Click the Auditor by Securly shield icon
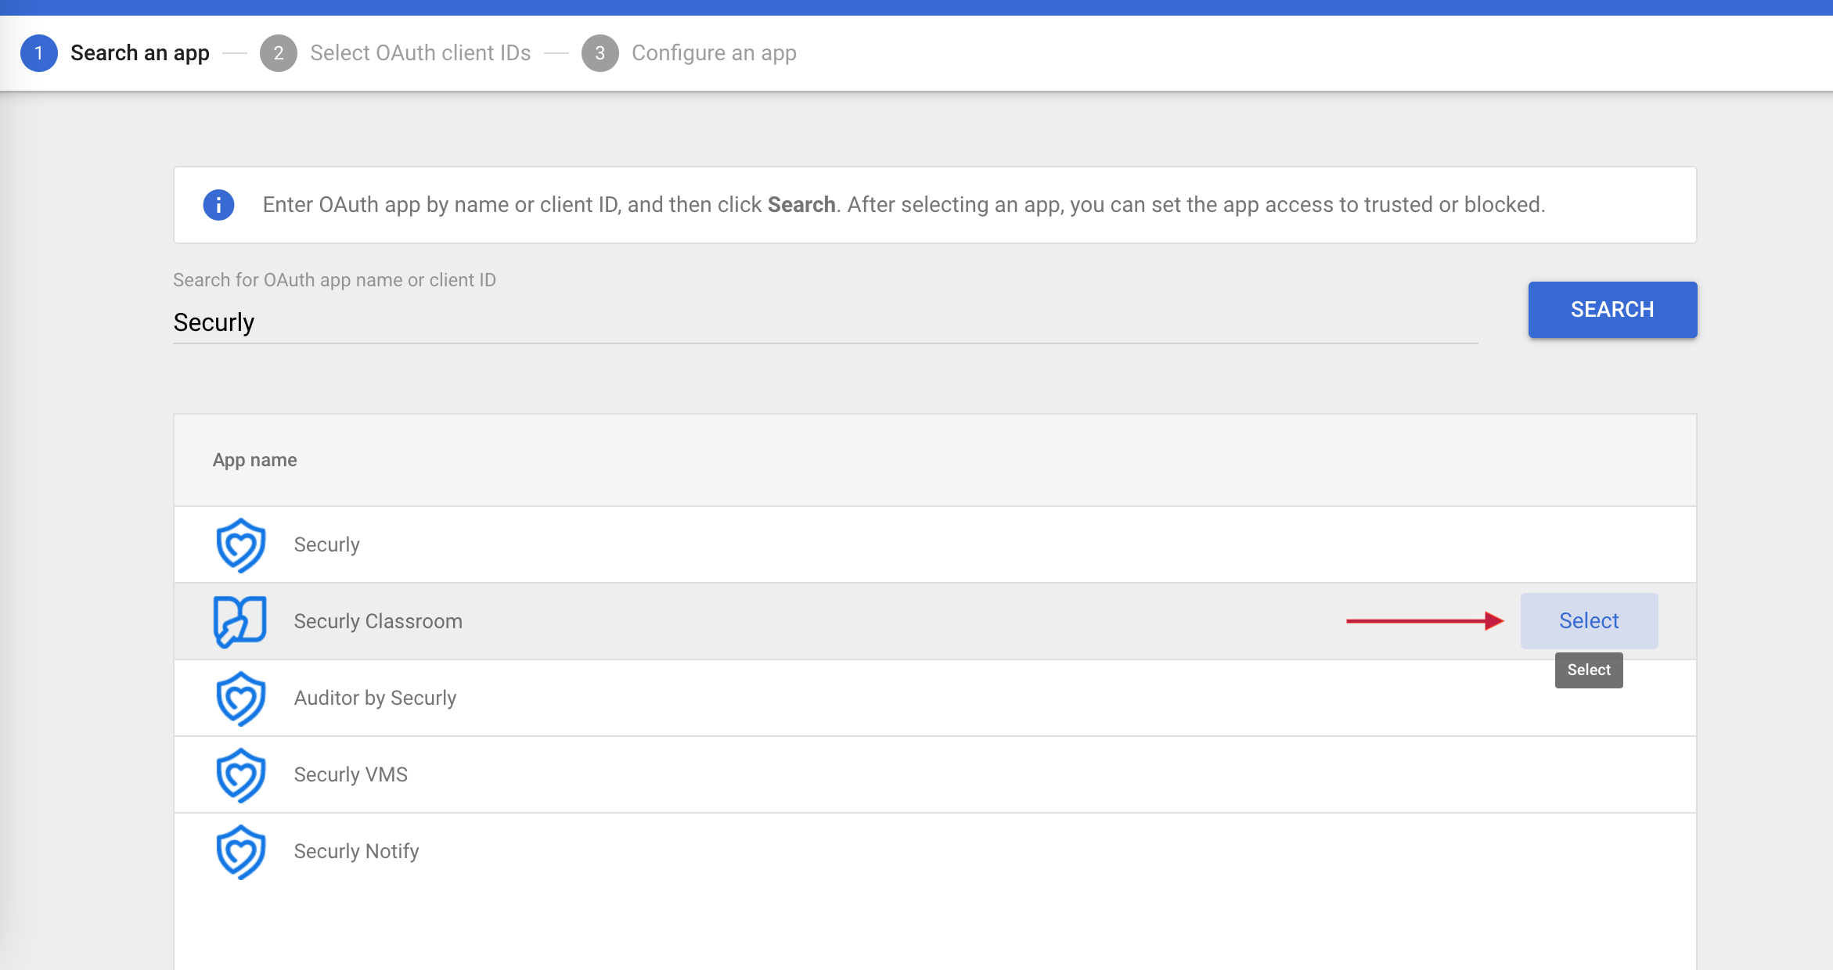 click(x=240, y=698)
